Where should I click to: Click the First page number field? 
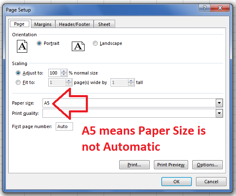point(64,126)
